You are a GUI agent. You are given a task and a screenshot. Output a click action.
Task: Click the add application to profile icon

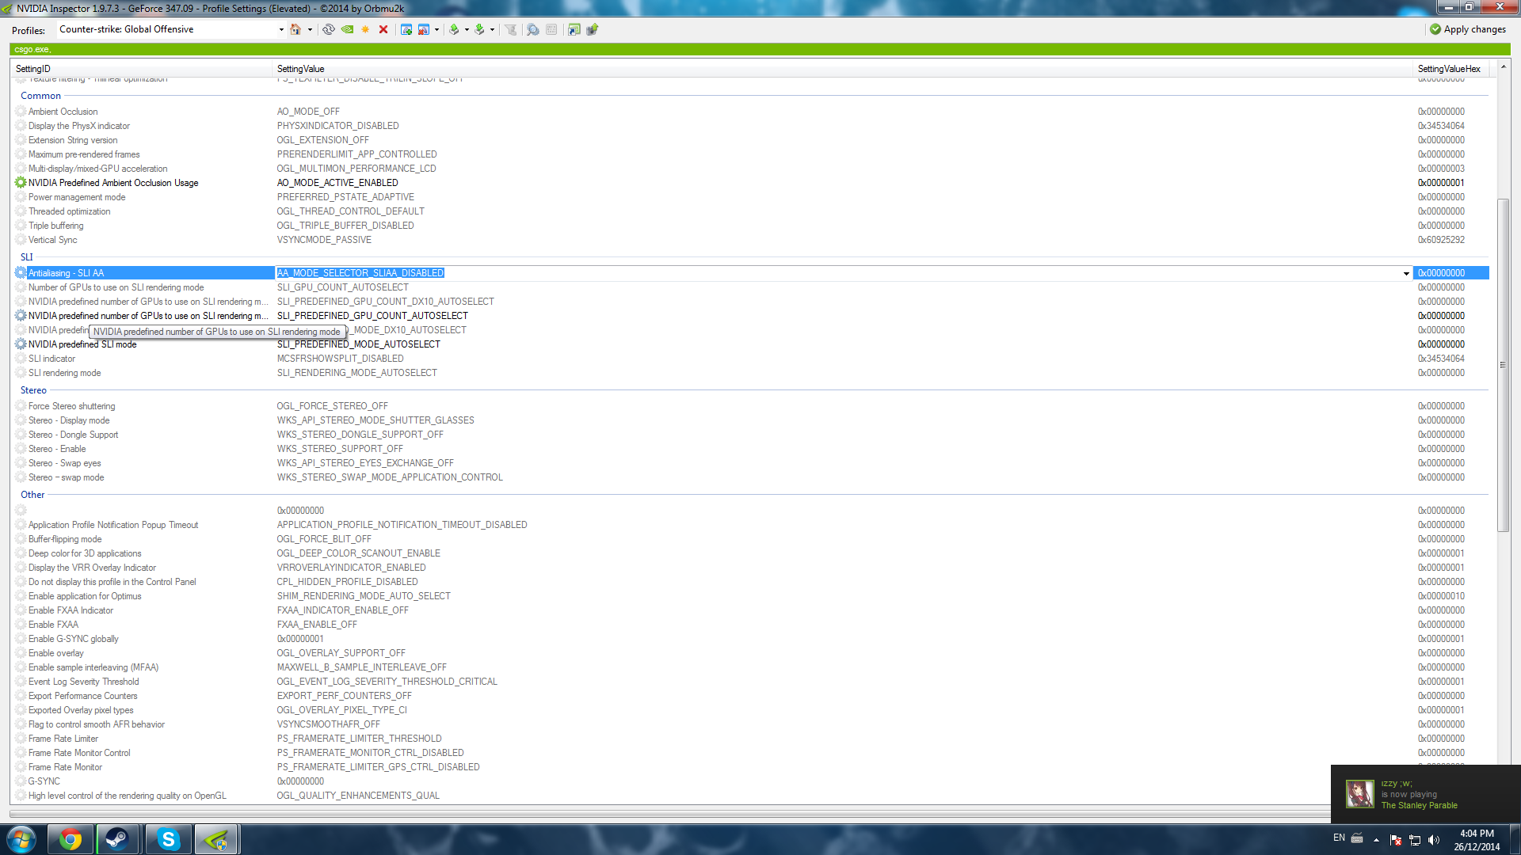(x=406, y=29)
